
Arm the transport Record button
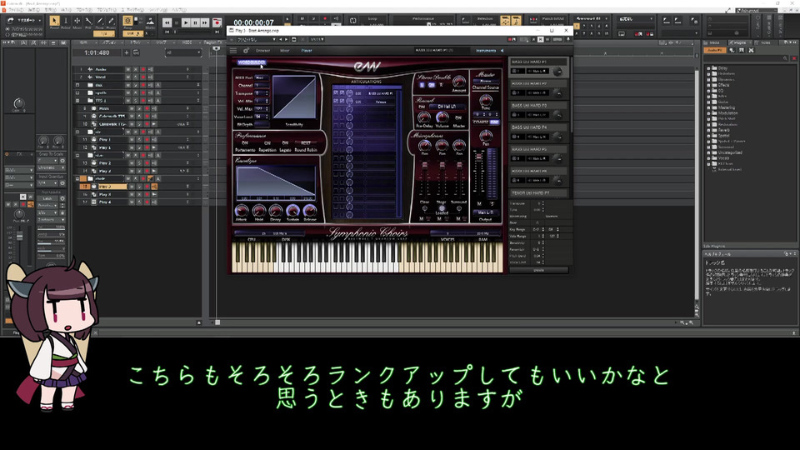tap(217, 22)
